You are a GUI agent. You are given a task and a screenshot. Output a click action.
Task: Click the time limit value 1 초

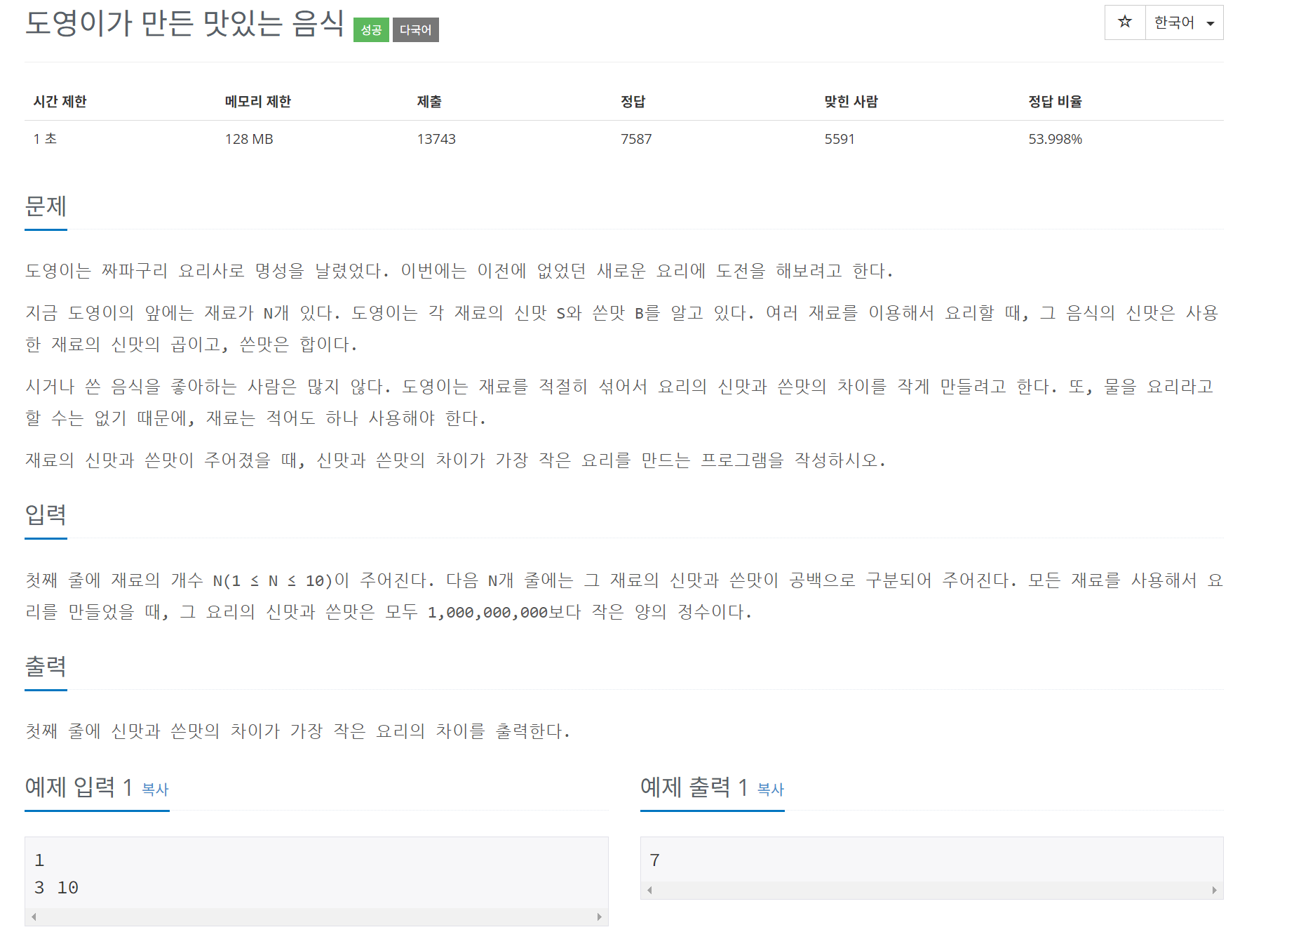click(45, 139)
